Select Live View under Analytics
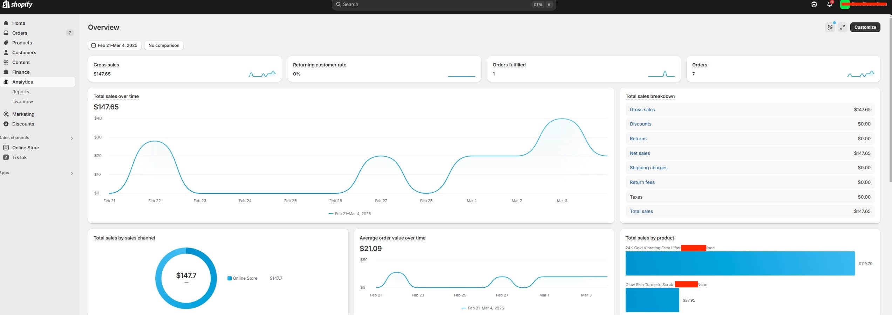 point(22,101)
